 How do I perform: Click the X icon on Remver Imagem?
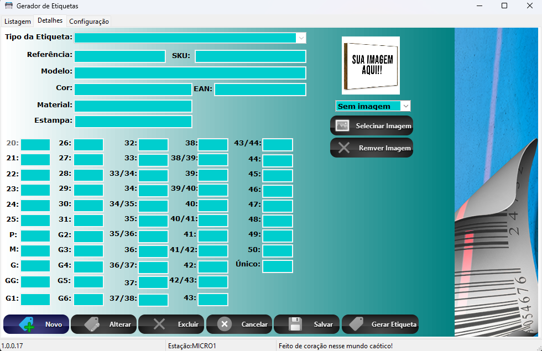coord(343,148)
